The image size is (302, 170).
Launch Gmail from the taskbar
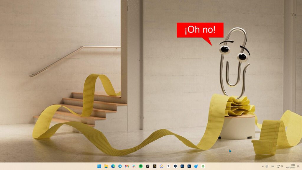click(x=127, y=166)
